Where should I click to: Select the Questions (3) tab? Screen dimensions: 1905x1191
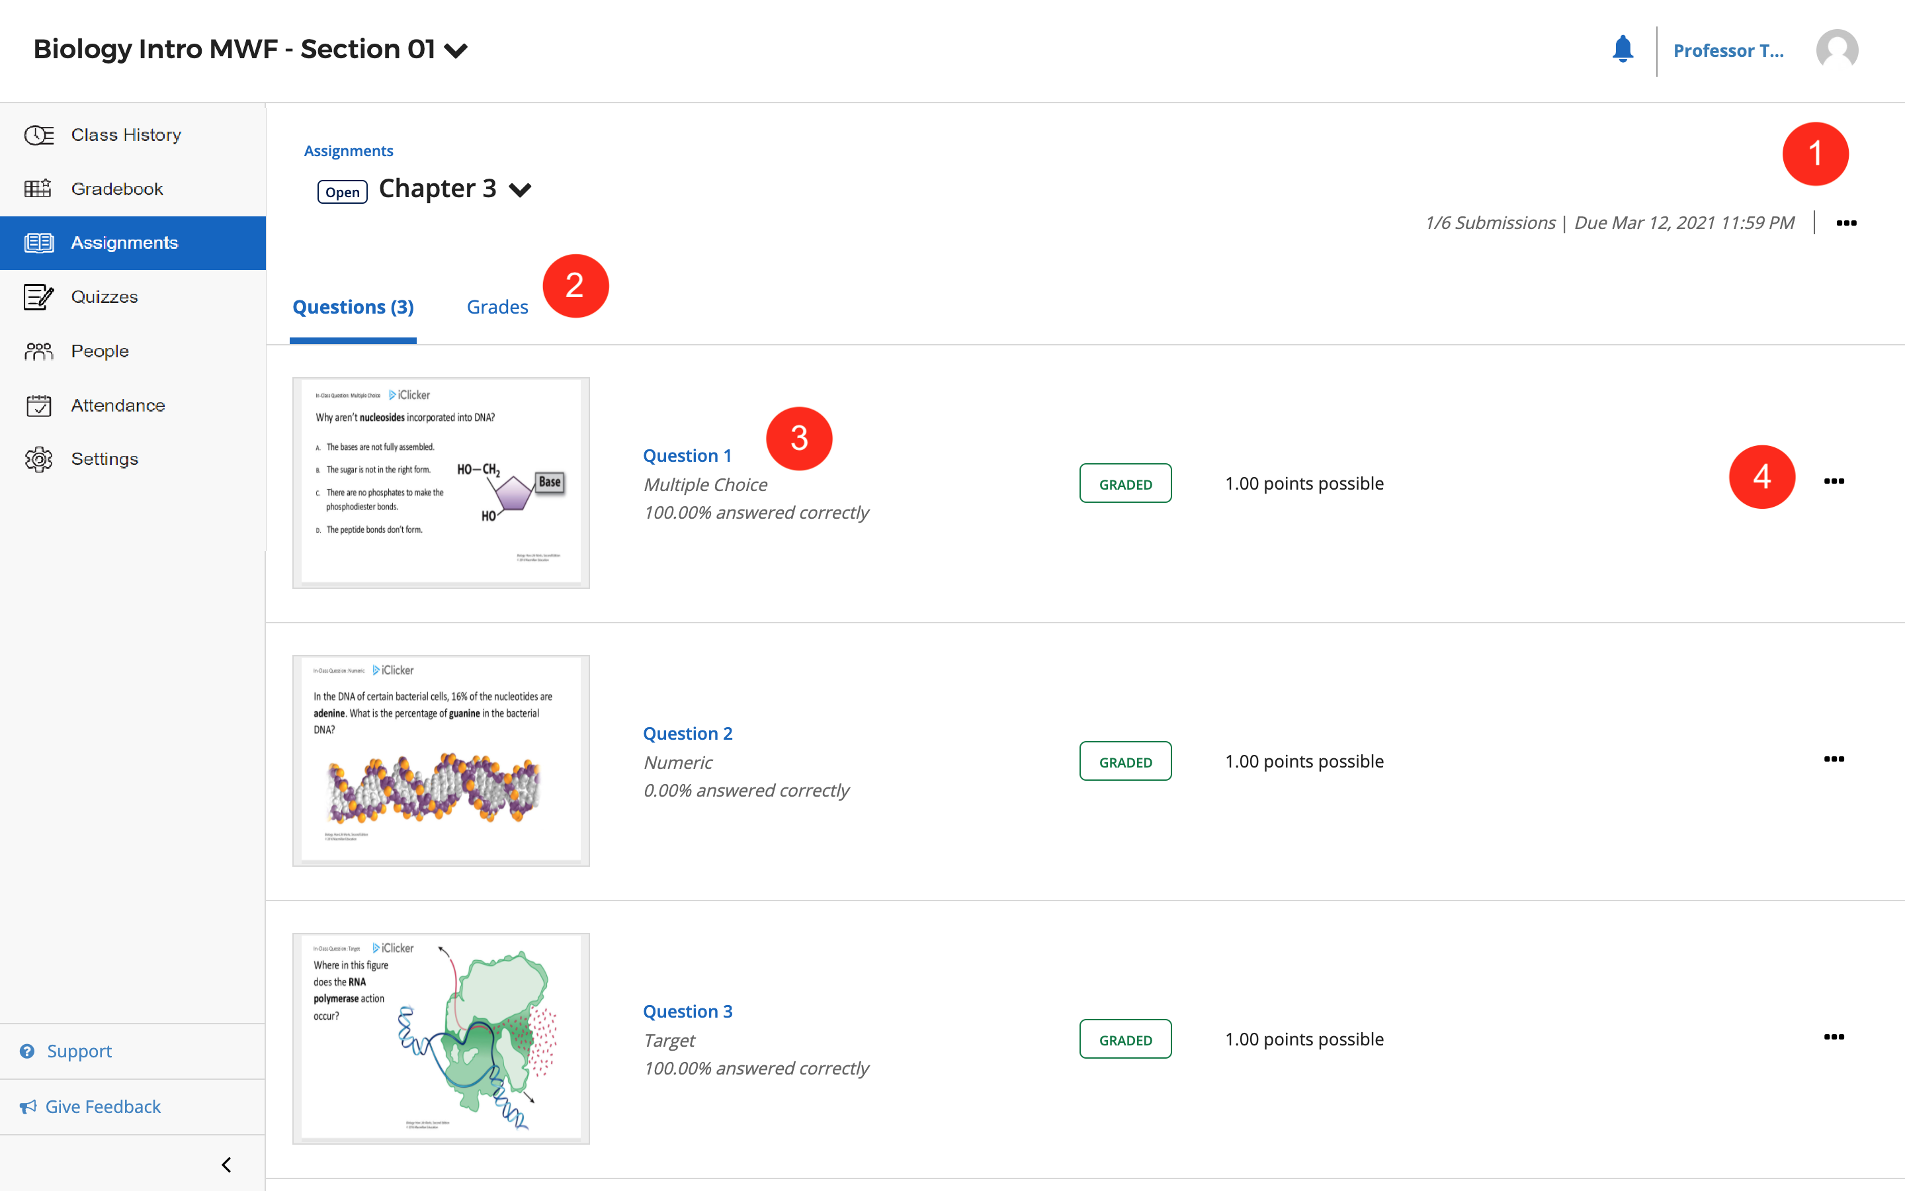pos(353,306)
